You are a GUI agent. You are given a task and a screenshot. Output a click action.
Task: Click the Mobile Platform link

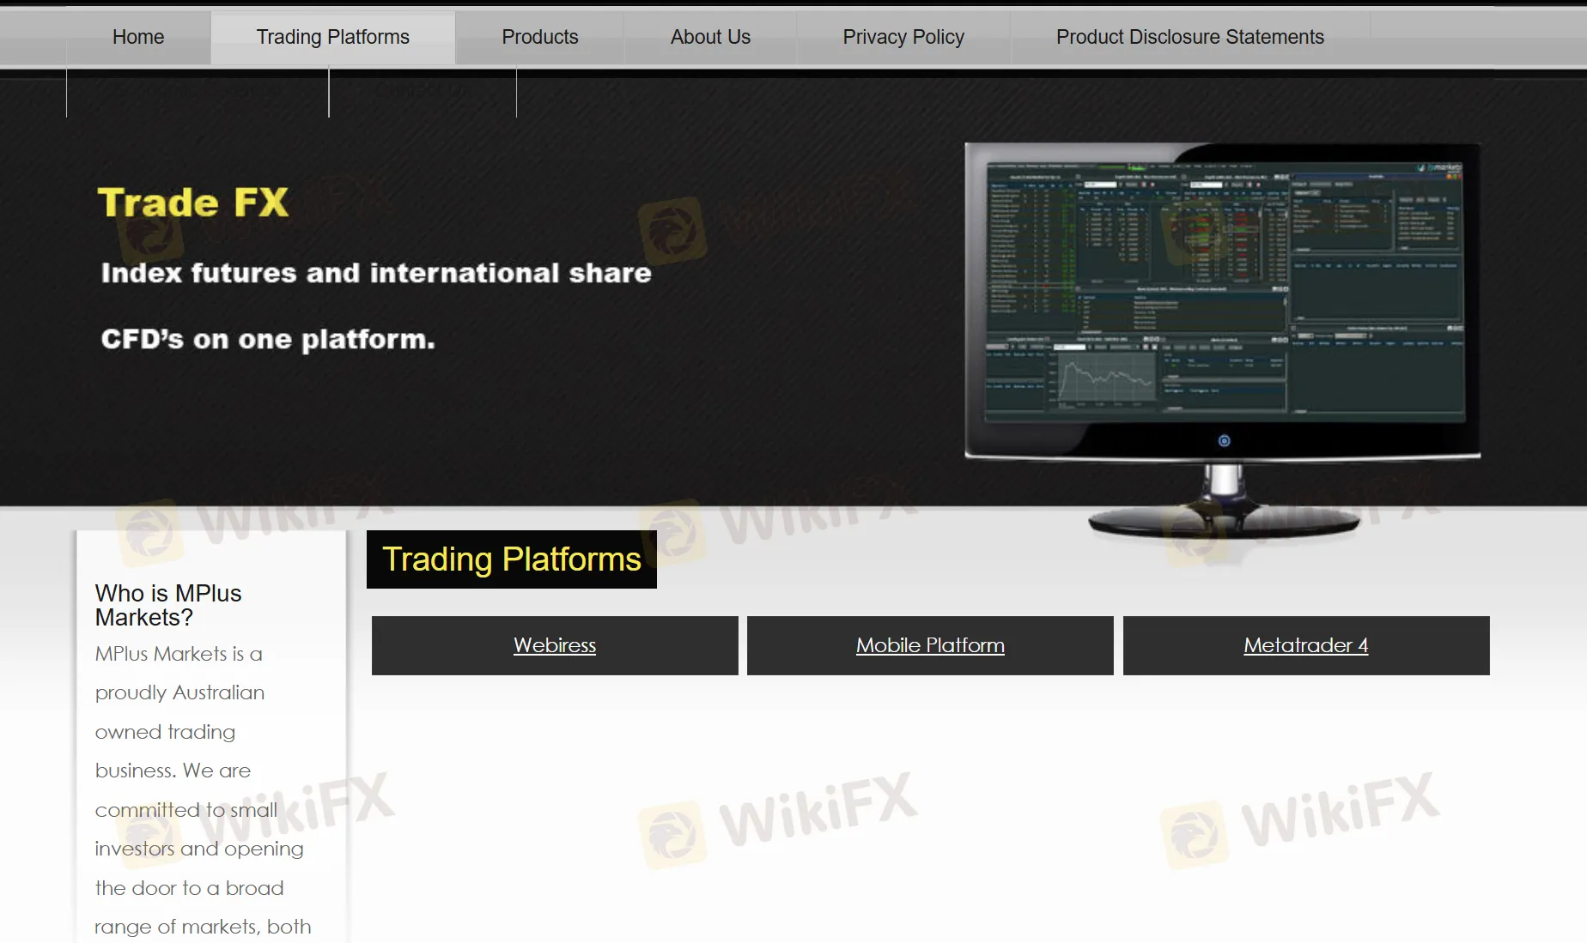click(x=930, y=645)
